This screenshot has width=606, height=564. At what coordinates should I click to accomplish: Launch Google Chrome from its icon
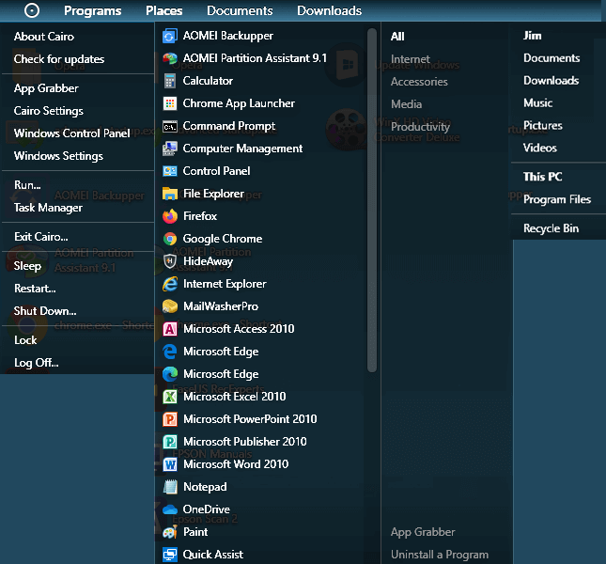click(170, 239)
